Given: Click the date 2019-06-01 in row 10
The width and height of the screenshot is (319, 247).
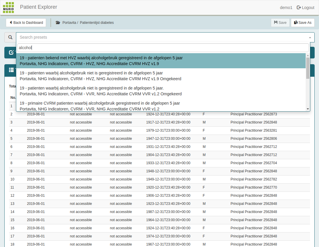Looking at the screenshot, I should click(36, 179).
